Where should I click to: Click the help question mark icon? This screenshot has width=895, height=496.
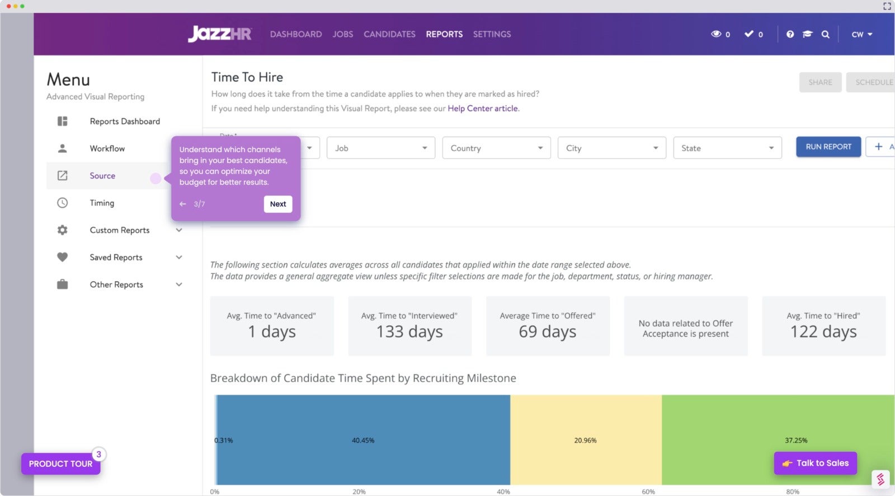click(790, 34)
